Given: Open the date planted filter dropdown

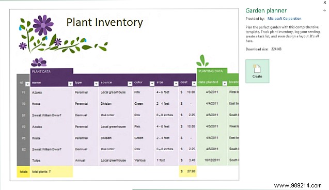Looking at the screenshot, I should click(225, 84).
